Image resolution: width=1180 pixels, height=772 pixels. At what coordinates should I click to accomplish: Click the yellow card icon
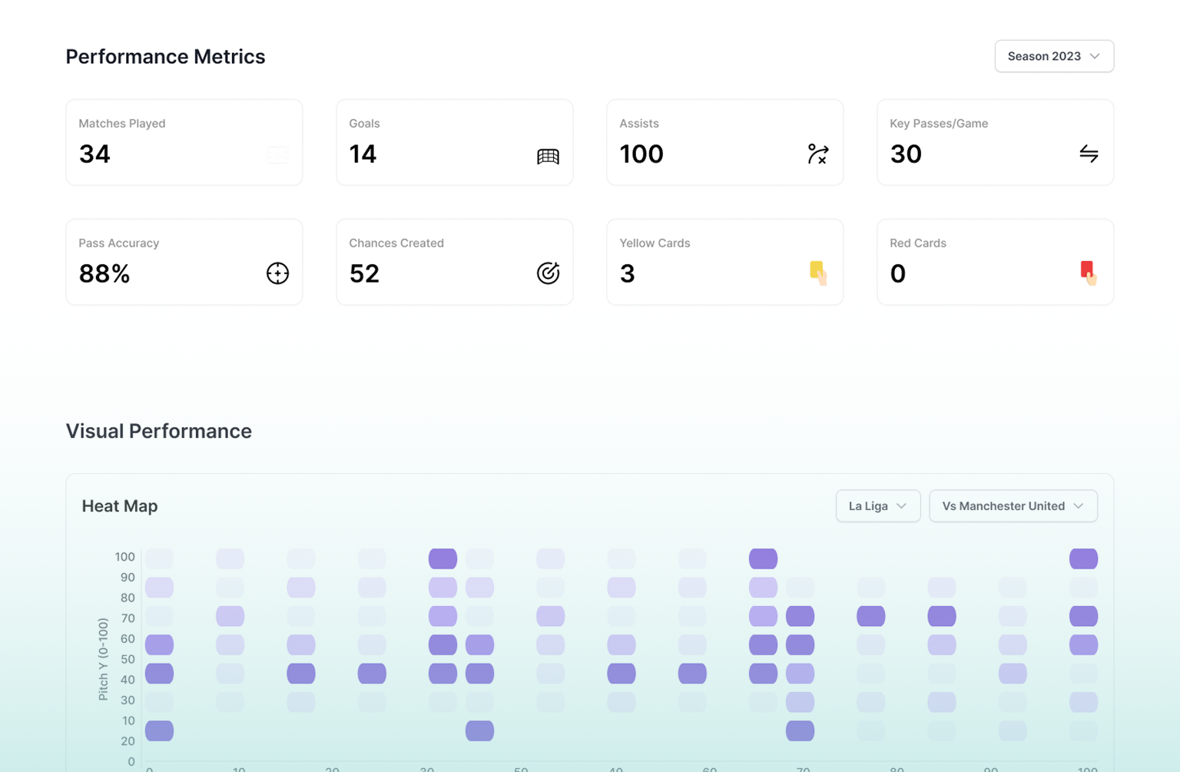pyautogui.click(x=818, y=273)
